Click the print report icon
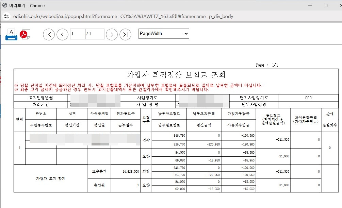This screenshot has height=208, width=342. click(x=11, y=34)
